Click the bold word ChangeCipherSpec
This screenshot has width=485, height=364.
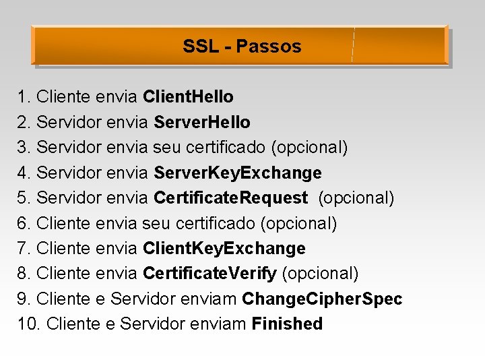pyautogui.click(x=322, y=299)
